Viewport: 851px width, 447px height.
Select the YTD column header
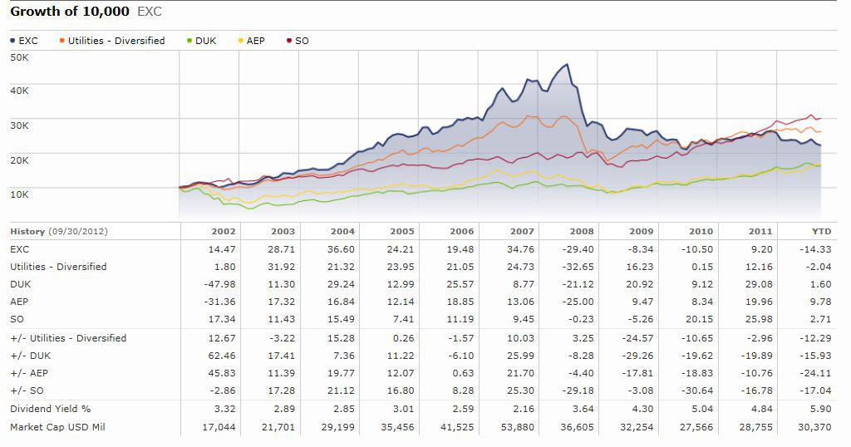point(821,231)
